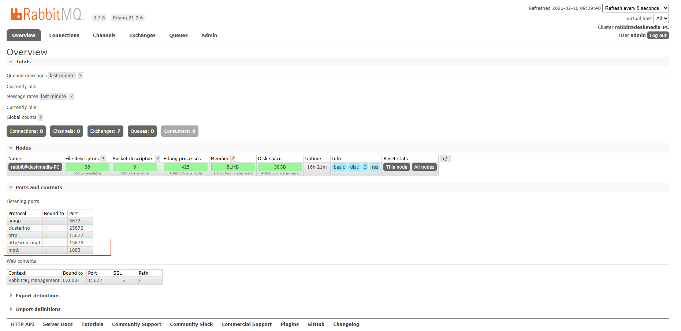Click Channels: 0 count button
This screenshot has height=331, width=681.
(67, 131)
